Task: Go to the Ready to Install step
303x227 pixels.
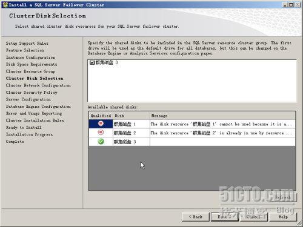Action: [24, 127]
